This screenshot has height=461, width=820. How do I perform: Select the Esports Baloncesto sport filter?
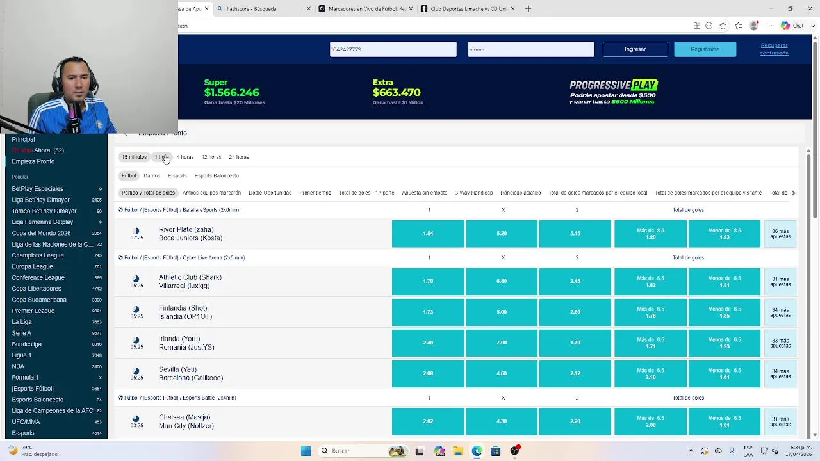(217, 175)
